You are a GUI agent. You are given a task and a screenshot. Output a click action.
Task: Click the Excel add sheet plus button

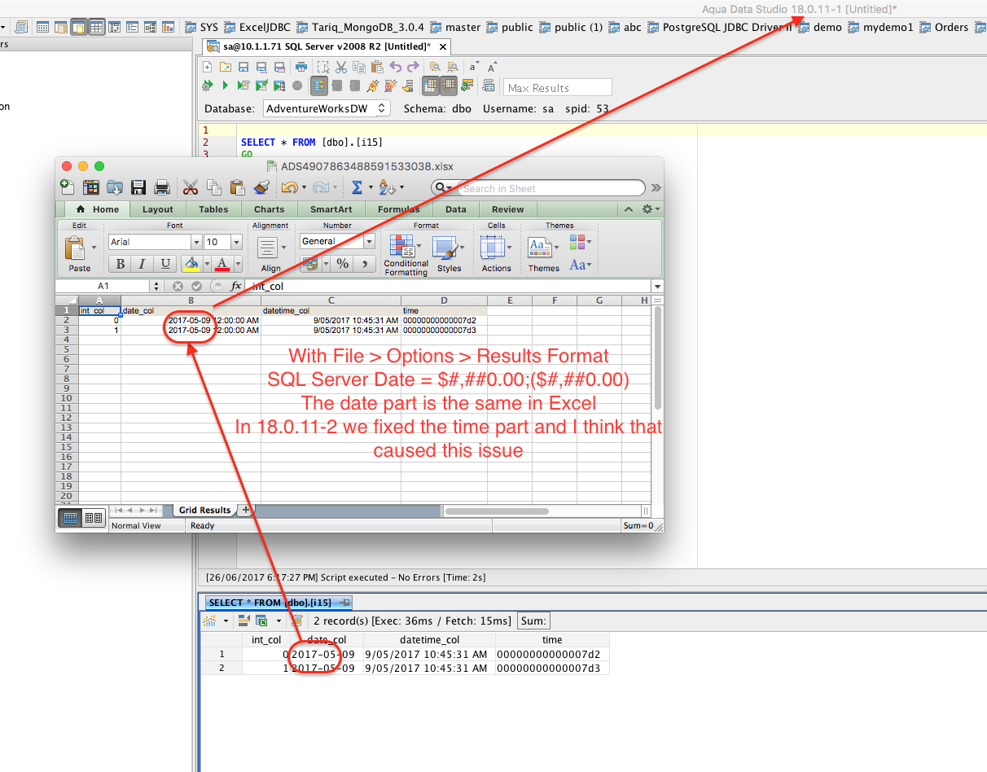tap(245, 510)
